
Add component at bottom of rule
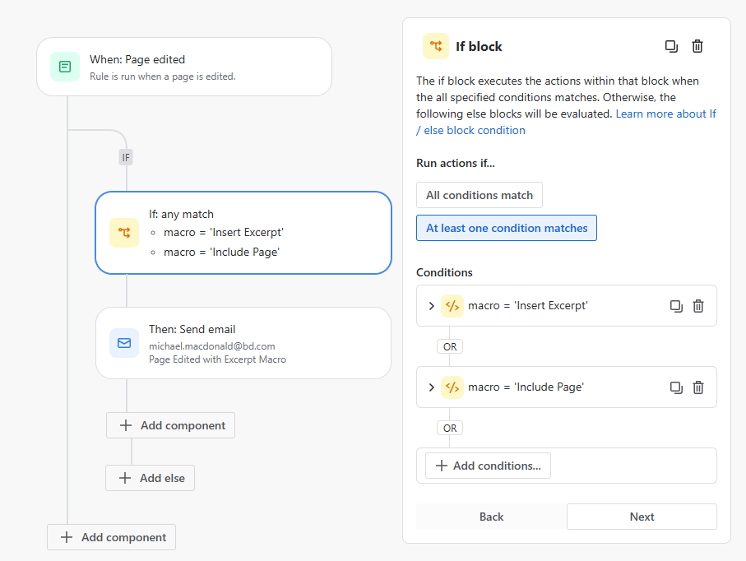coord(111,537)
